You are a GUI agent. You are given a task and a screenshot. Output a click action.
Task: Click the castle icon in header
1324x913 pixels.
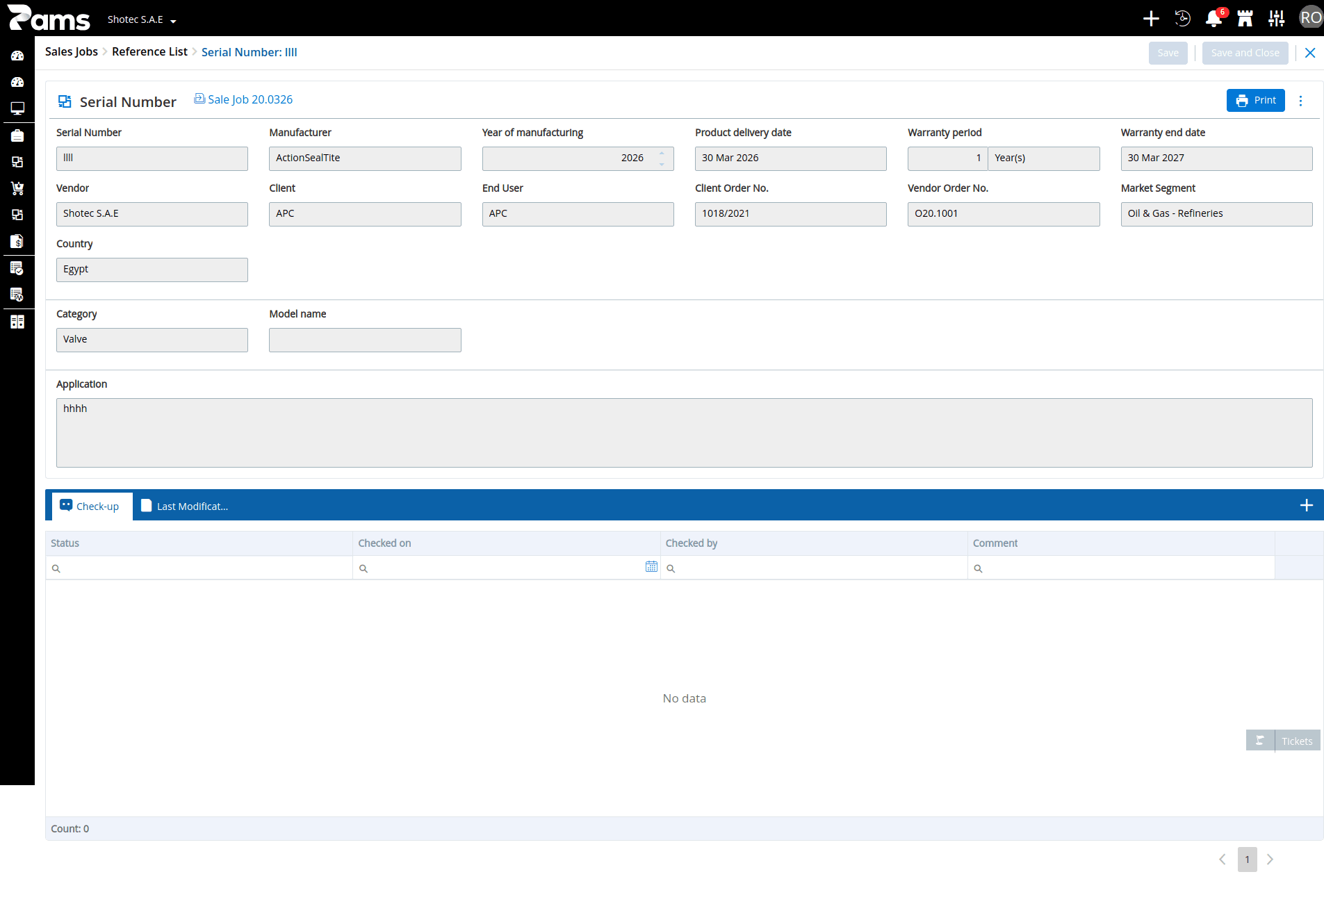coord(1245,19)
